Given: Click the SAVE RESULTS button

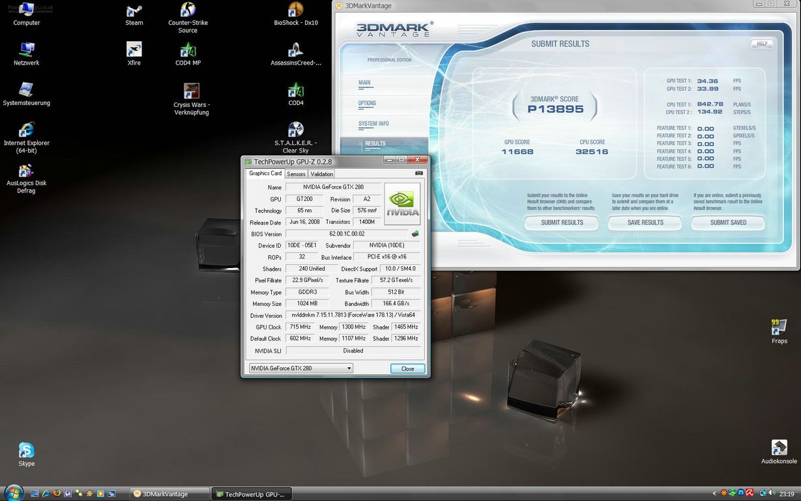Looking at the screenshot, I should tap(645, 222).
